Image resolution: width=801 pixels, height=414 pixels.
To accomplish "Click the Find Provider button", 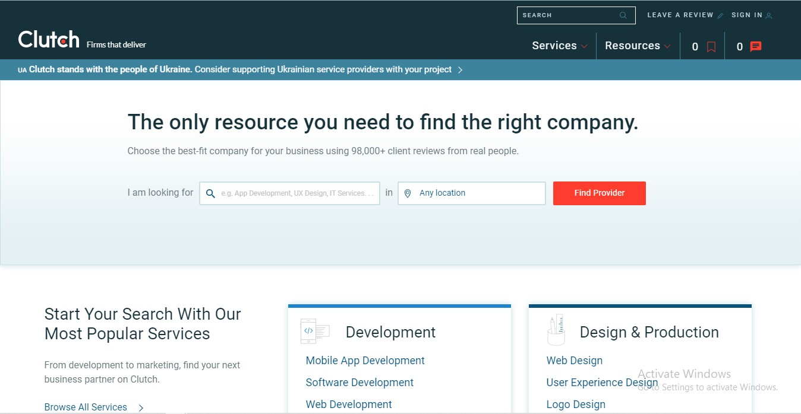I will pyautogui.click(x=600, y=193).
